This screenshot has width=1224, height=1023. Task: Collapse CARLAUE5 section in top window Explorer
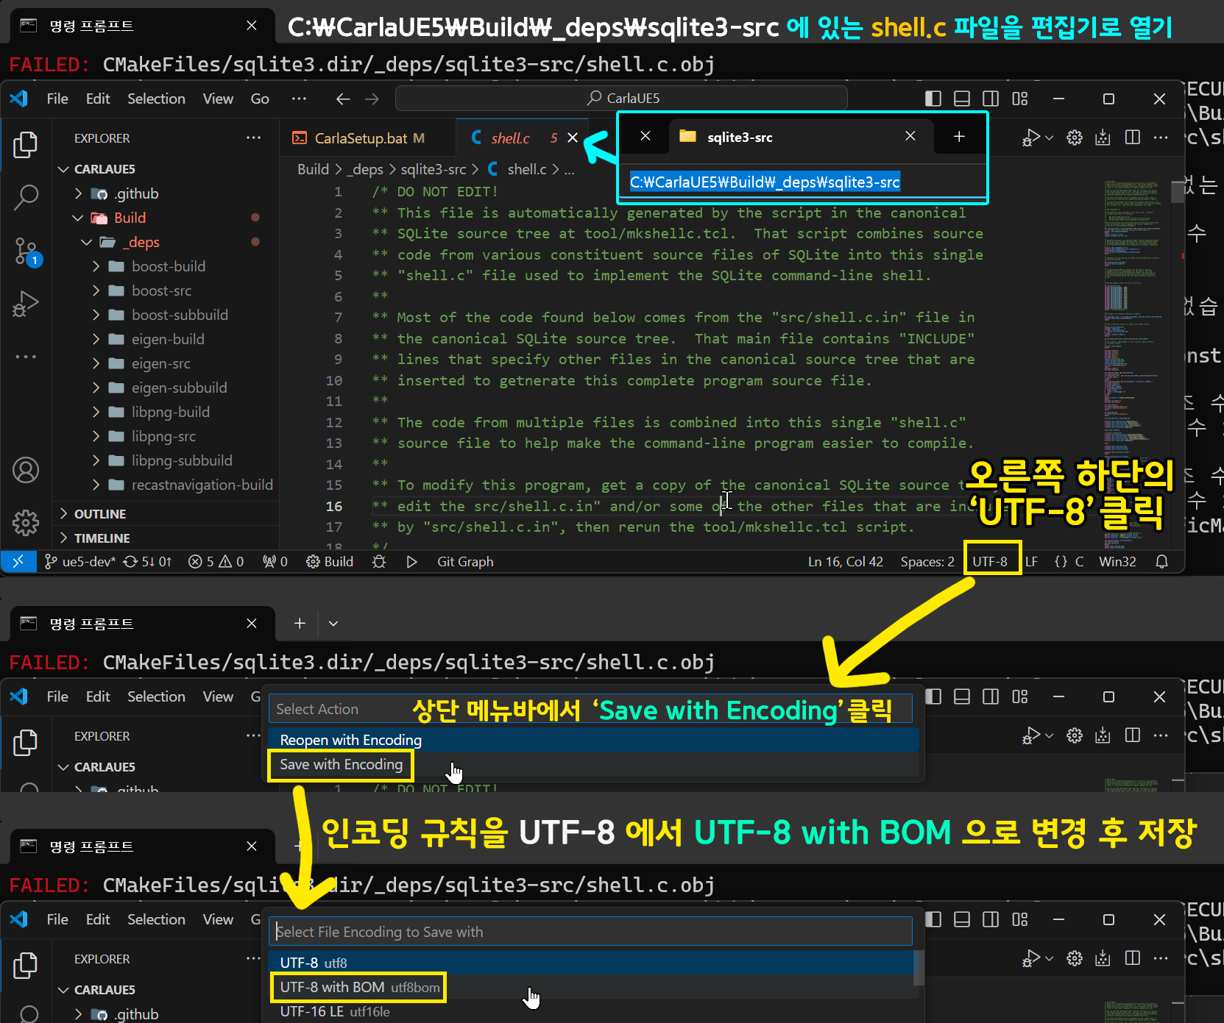tap(63, 169)
